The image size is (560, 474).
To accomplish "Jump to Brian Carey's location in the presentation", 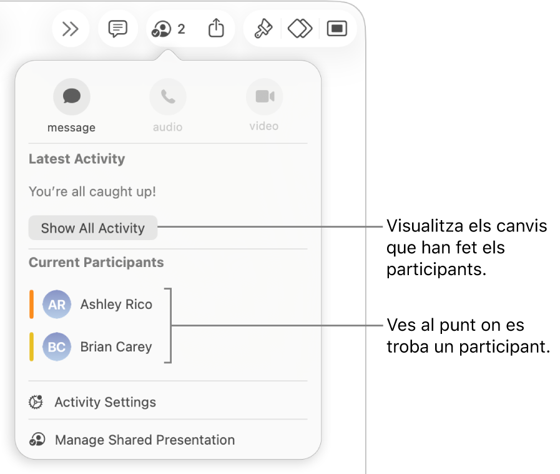I will [x=115, y=347].
